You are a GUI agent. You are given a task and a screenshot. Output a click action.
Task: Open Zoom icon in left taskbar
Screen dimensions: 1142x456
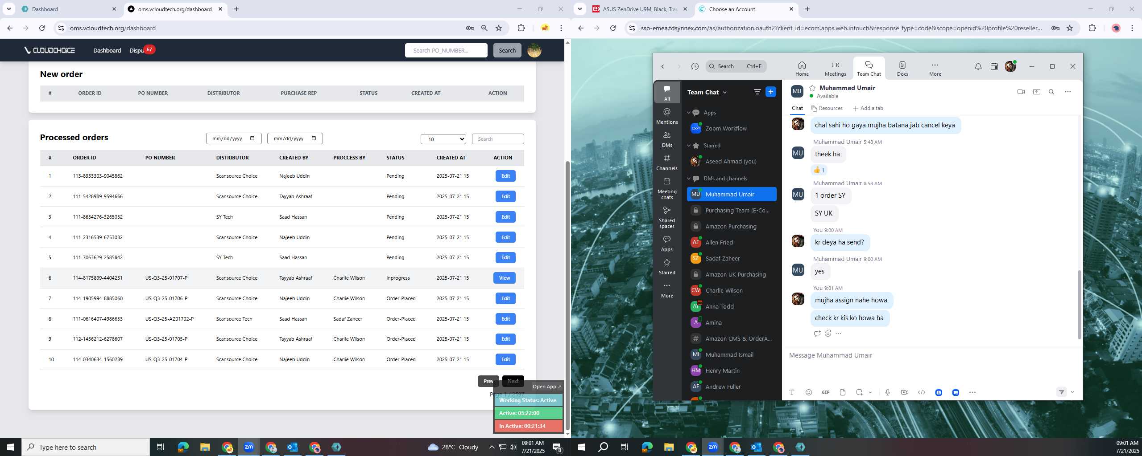tap(249, 447)
